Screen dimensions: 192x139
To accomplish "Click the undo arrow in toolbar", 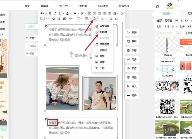I will click(111, 19).
